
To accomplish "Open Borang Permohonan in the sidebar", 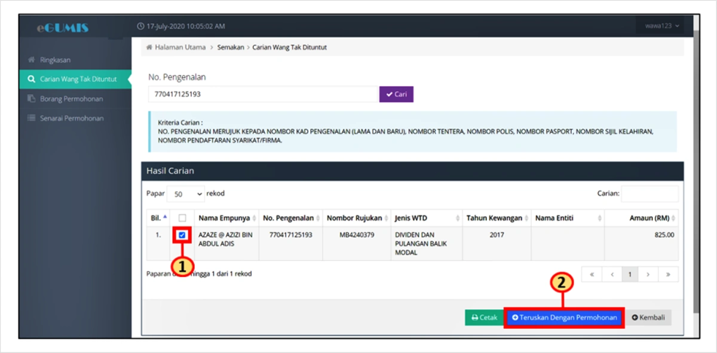I will pos(71,99).
